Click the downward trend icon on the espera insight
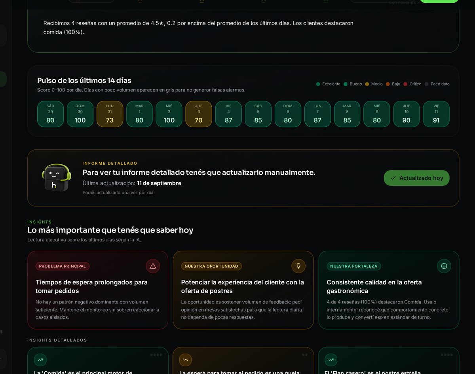The width and height of the screenshot is (475, 374). [x=185, y=360]
